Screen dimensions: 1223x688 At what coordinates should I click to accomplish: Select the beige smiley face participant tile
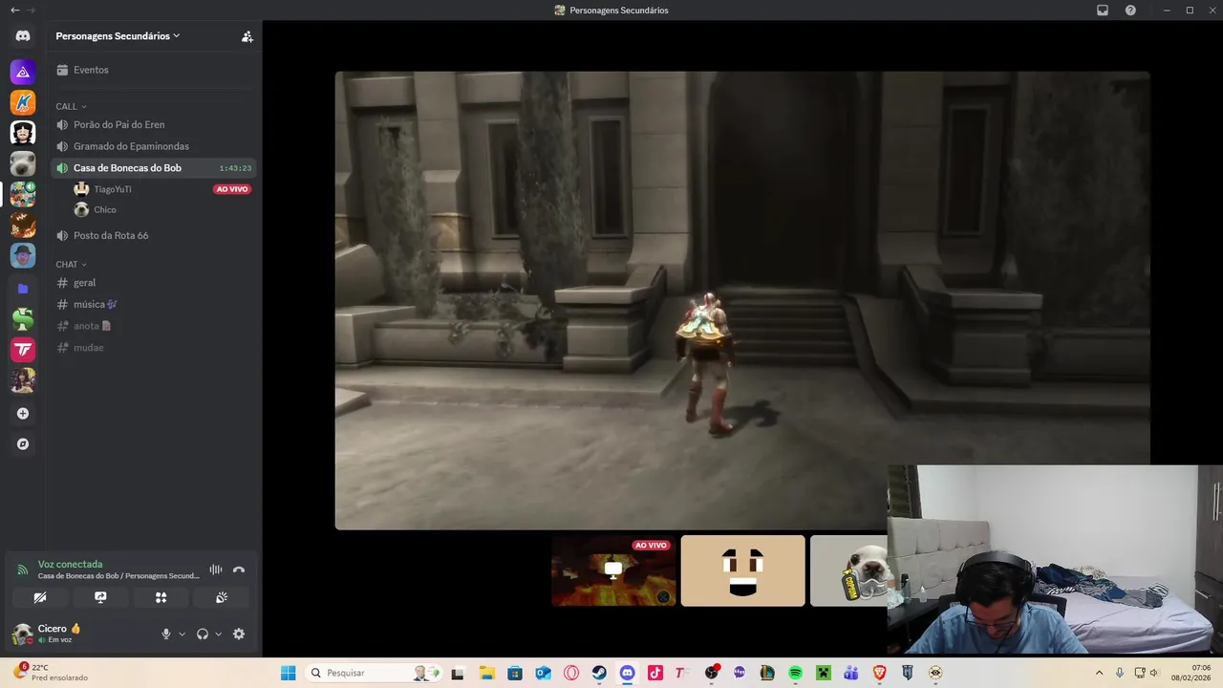743,570
